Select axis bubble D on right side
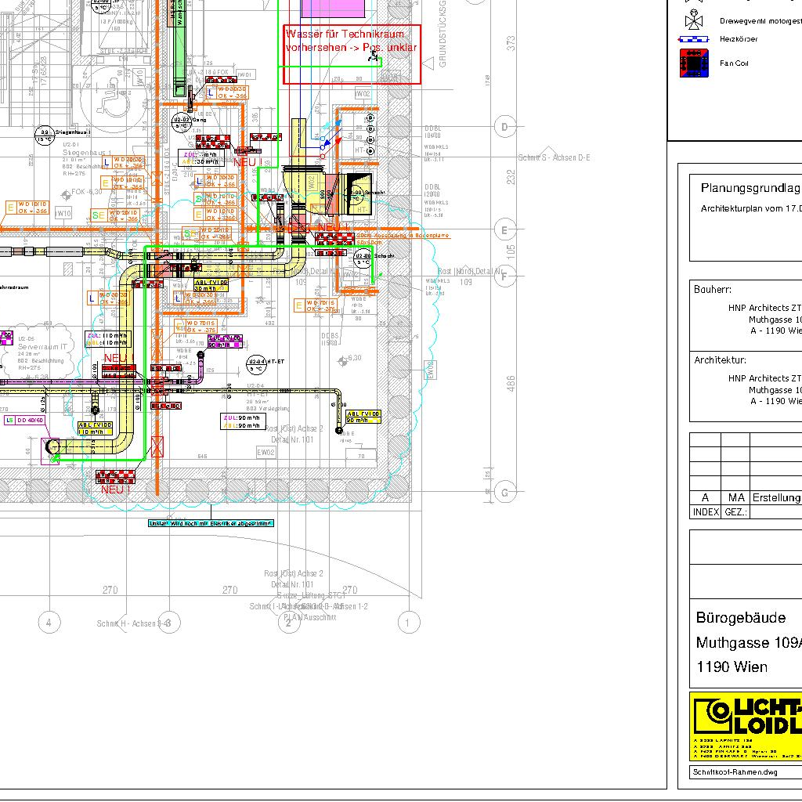The height and width of the screenshot is (802, 802). tap(505, 126)
